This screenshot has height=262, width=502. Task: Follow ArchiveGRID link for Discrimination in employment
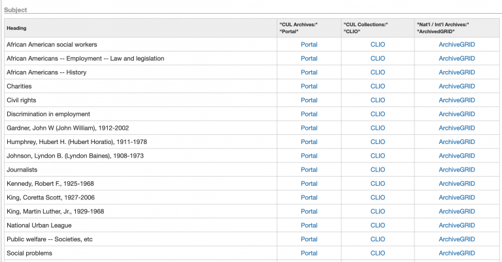pos(457,114)
